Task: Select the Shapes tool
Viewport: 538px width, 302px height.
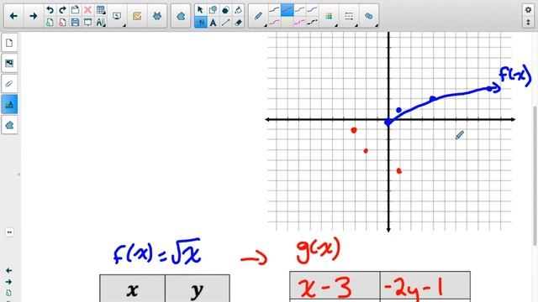Action: 213,10
